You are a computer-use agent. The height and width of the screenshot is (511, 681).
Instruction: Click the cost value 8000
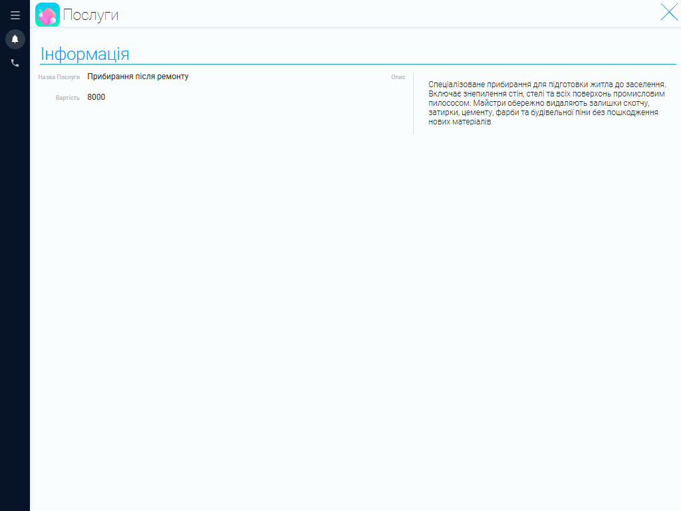coord(96,97)
